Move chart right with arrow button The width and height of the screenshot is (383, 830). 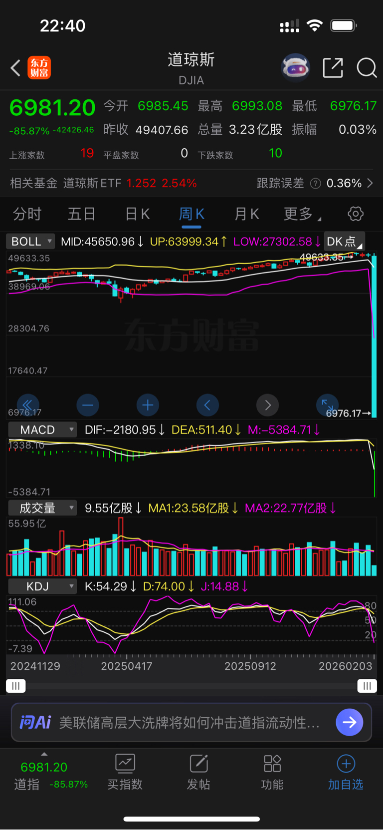pos(267,405)
